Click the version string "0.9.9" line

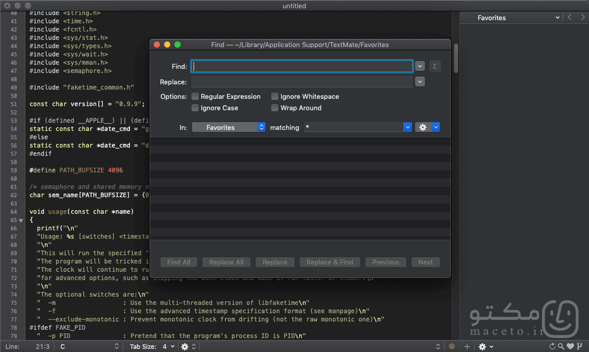coord(87,104)
